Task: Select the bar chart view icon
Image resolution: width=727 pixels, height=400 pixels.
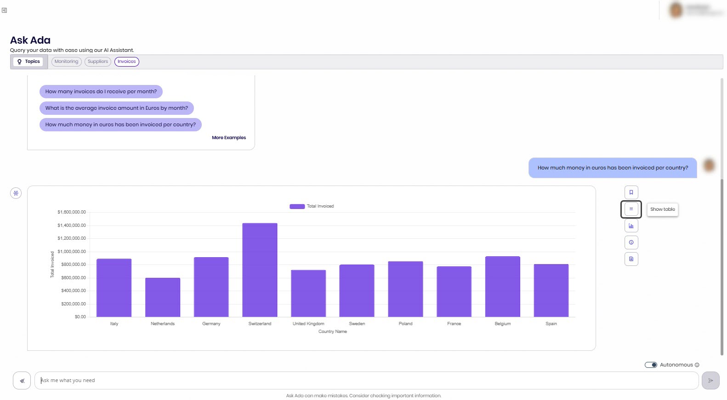Action: (631, 225)
